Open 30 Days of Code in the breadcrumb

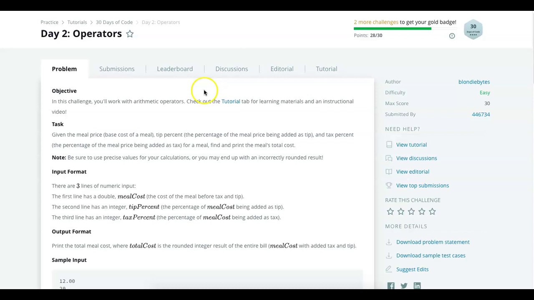[x=114, y=22]
